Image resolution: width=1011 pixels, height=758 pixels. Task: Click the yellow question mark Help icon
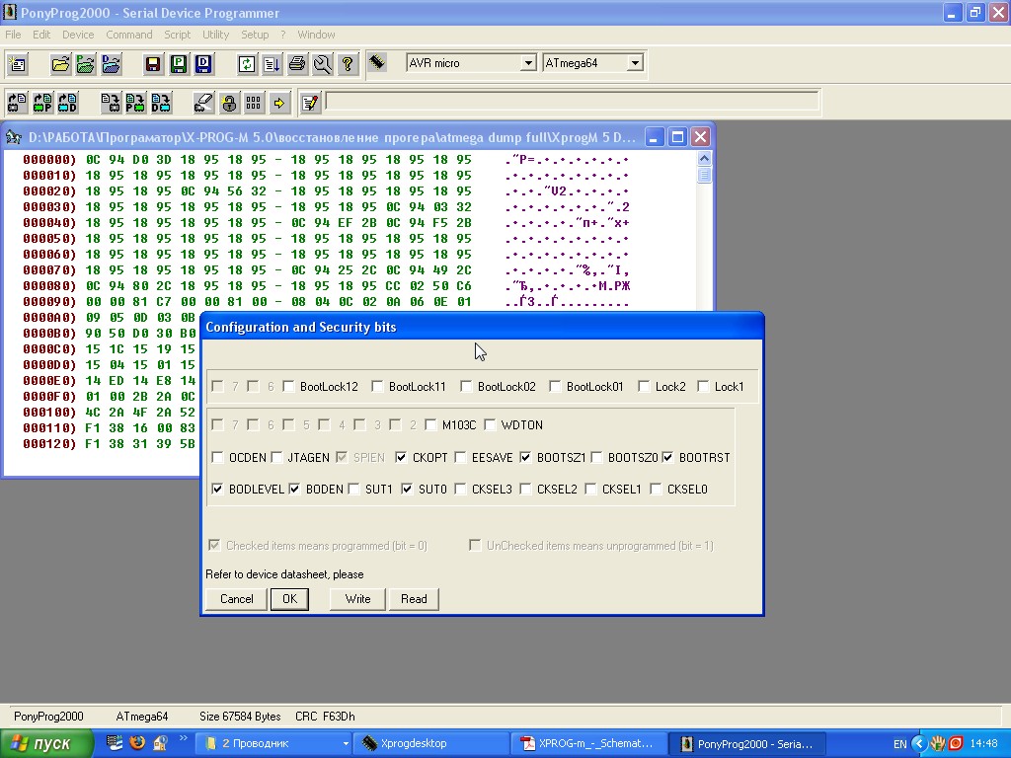[348, 64]
